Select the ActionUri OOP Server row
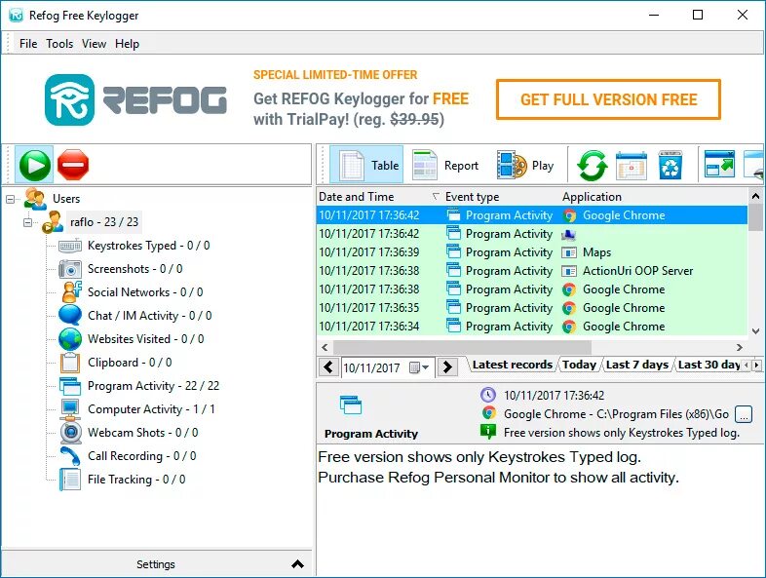Screen dimensions: 766x578 [x=532, y=271]
